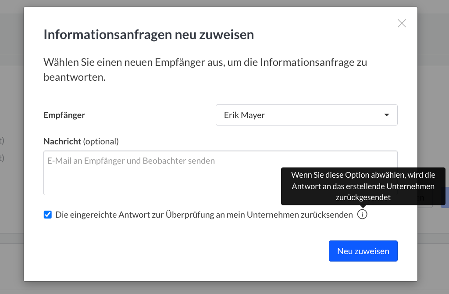
Task: Click the black tooltip about unchecking the option
Action: (363, 186)
